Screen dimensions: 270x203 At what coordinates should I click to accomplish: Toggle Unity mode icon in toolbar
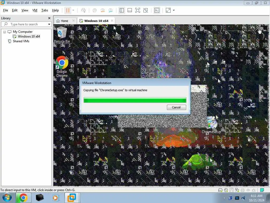146,10
